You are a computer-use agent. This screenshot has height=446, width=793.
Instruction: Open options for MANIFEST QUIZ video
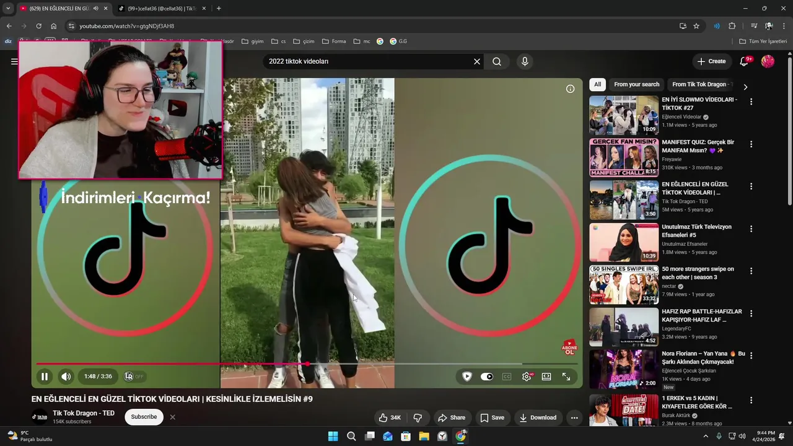(x=751, y=144)
